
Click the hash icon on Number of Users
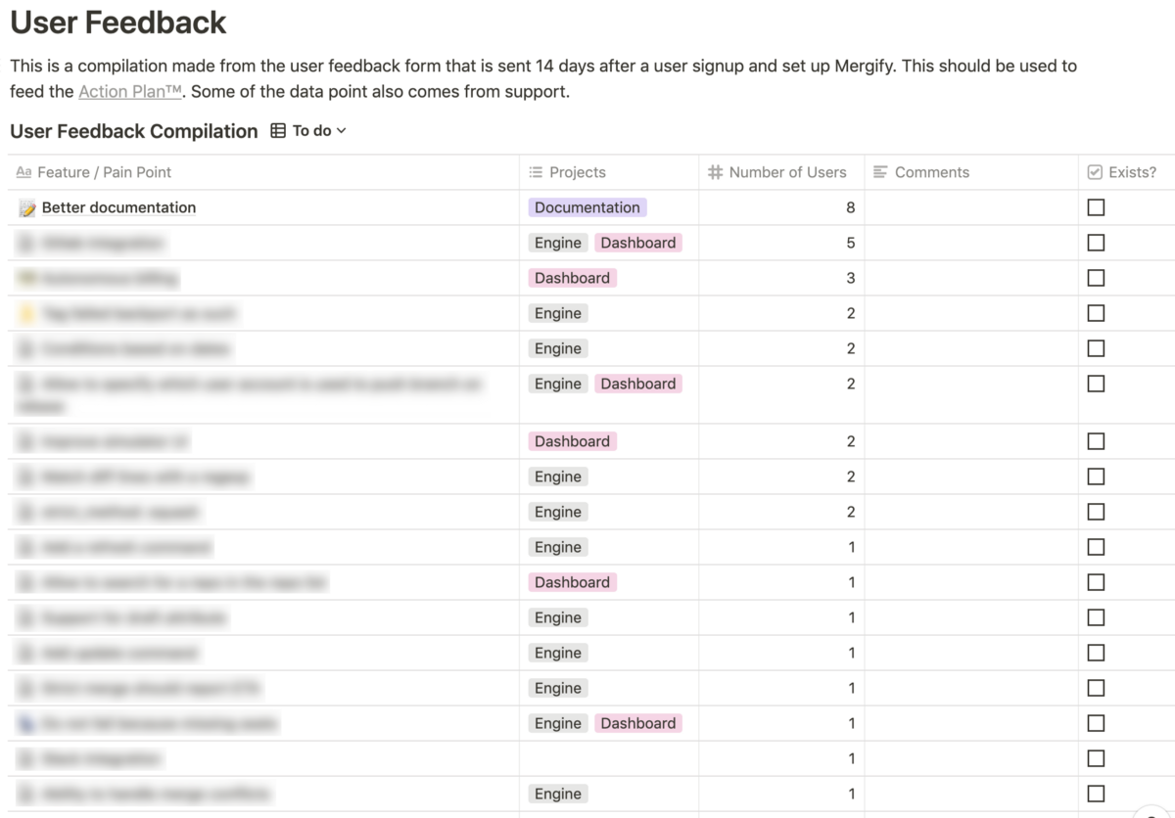(715, 172)
